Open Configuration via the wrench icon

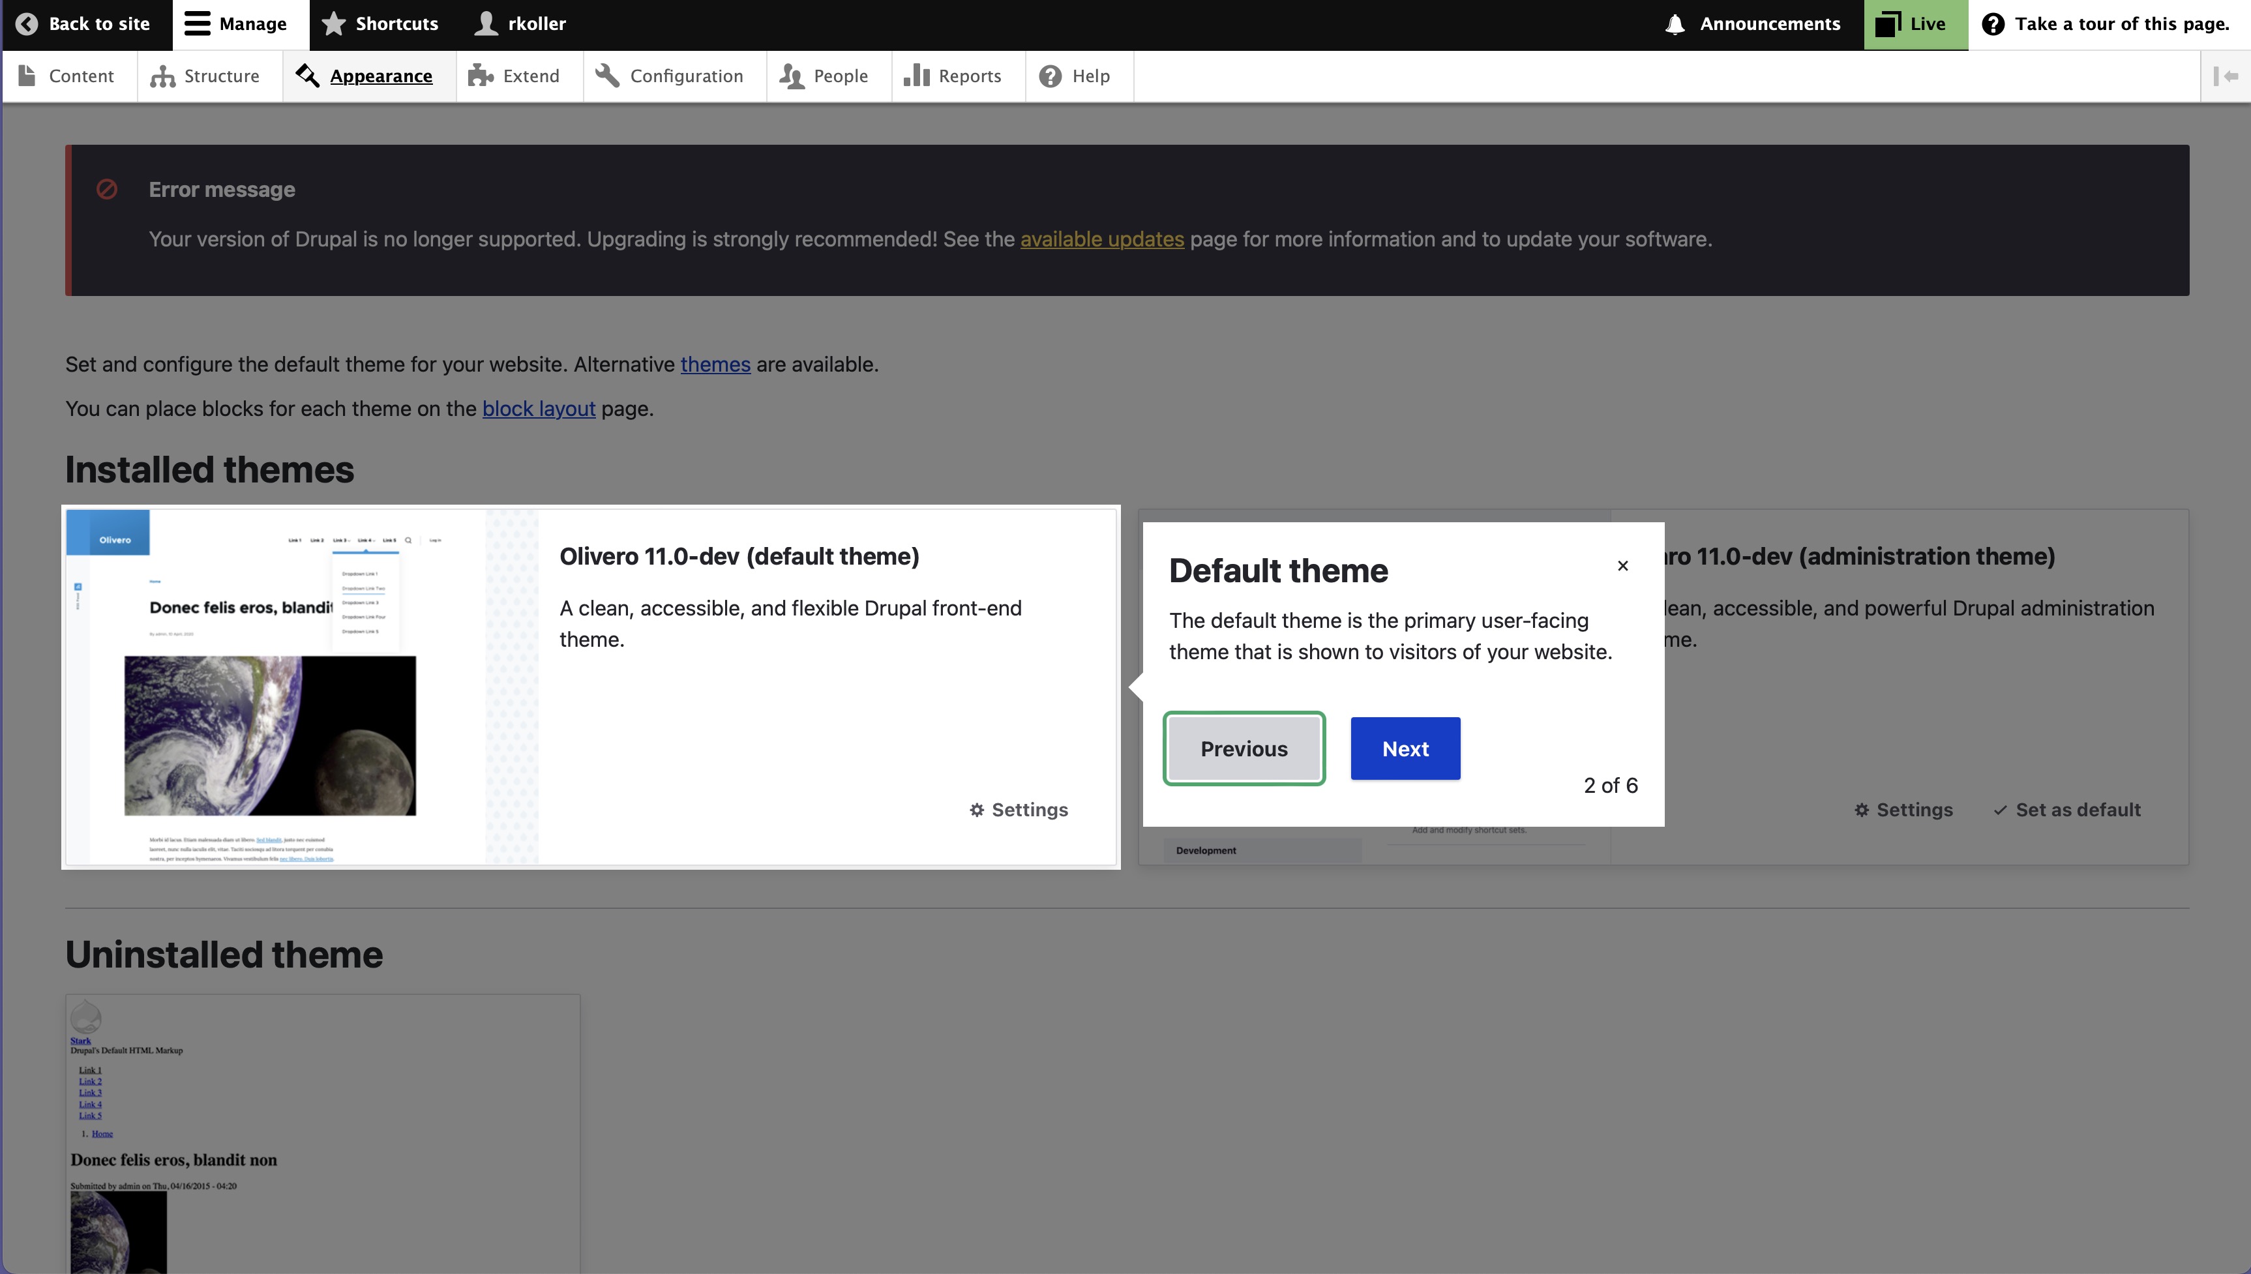[x=607, y=76]
